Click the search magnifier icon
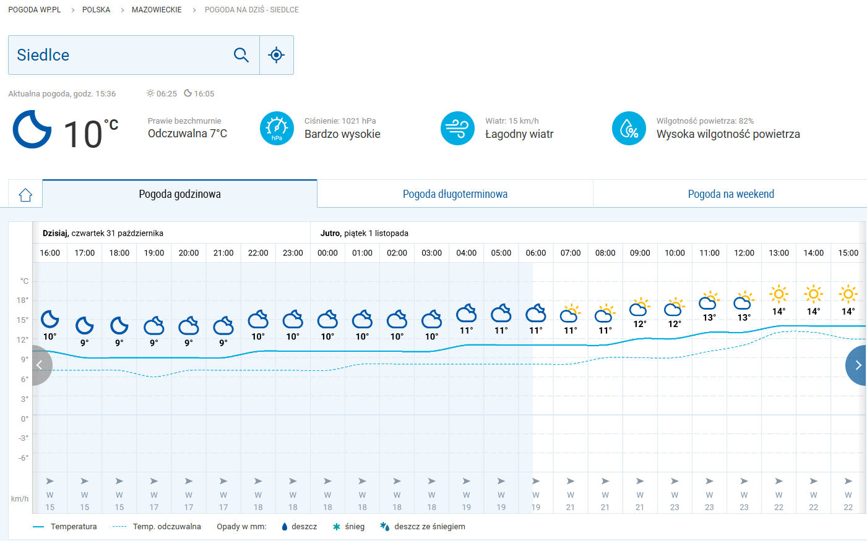867x541 pixels. pos(241,55)
